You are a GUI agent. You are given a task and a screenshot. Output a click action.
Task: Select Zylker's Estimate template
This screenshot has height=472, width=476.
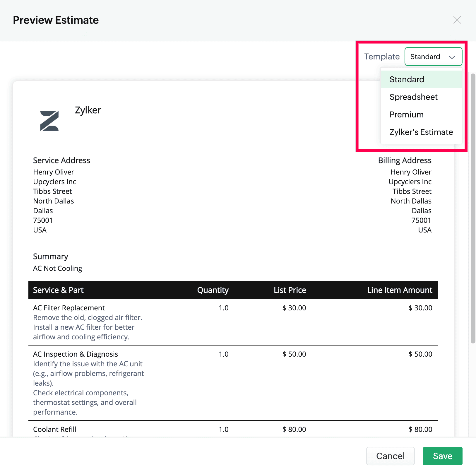pos(421,132)
